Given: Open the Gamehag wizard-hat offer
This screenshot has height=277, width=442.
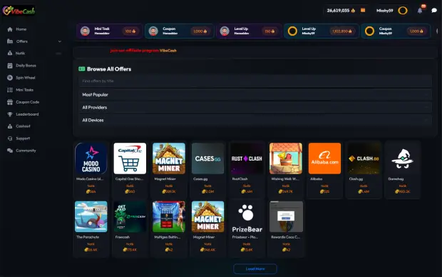Looking at the screenshot, I should click(x=402, y=169).
